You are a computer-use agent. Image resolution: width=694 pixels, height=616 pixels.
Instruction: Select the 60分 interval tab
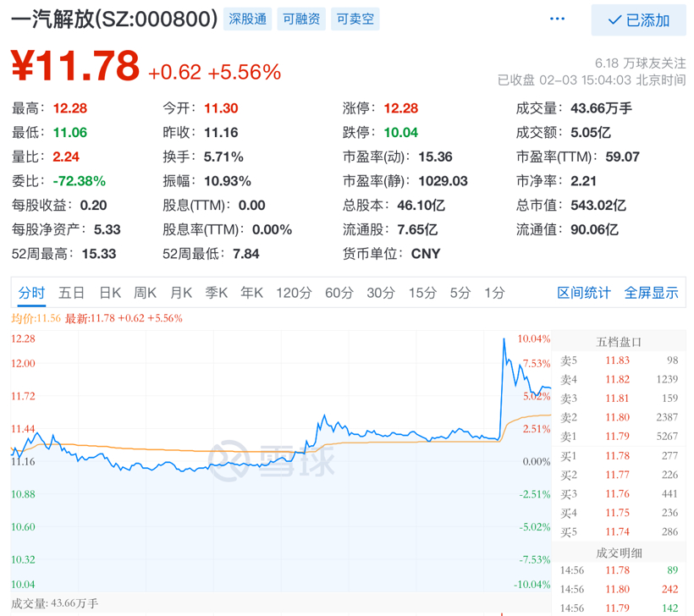pyautogui.click(x=339, y=293)
